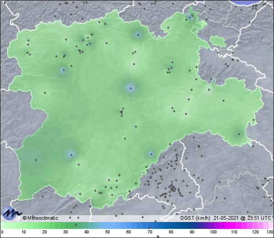274x238 pixels.
Task: Select the gust hotspot near the northeast border
Action: tap(190, 17)
